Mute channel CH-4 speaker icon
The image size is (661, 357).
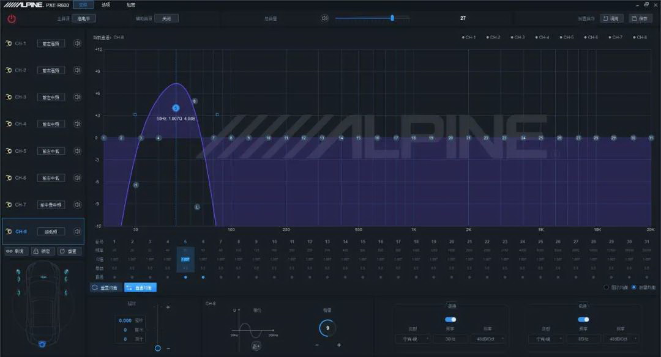[x=78, y=123]
